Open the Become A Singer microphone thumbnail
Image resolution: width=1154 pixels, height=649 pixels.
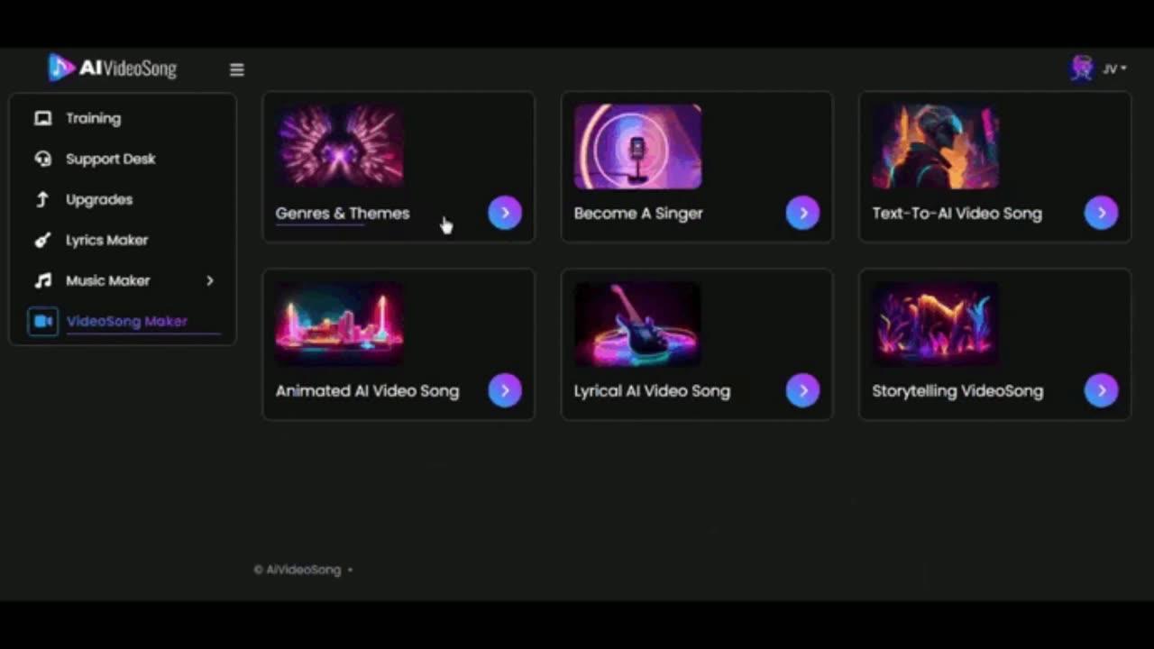637,146
